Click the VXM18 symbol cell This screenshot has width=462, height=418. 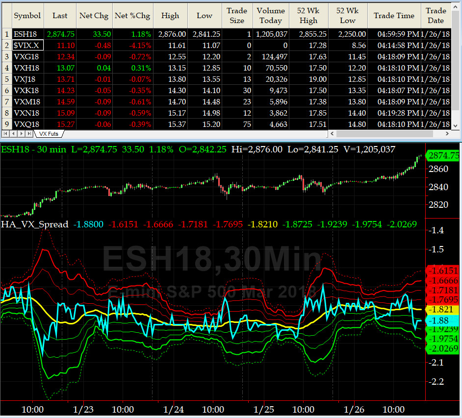27,102
